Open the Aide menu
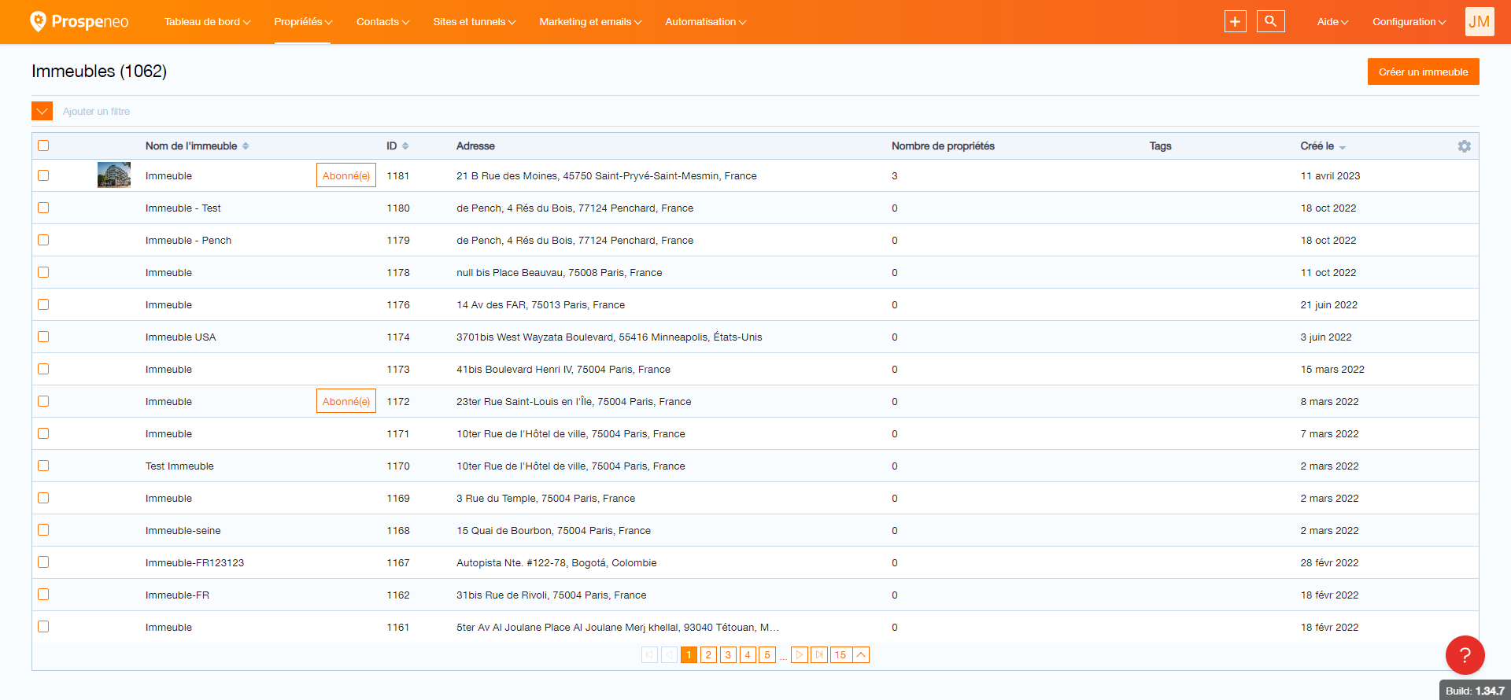The height and width of the screenshot is (700, 1511). [x=1332, y=22]
